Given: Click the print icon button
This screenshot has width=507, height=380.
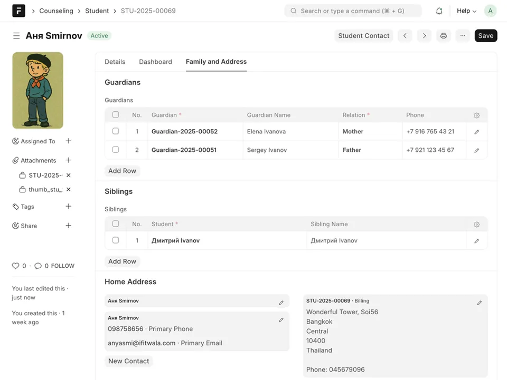Looking at the screenshot, I should 444,36.
